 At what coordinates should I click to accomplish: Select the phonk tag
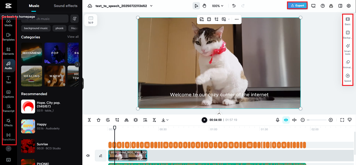coord(60,28)
